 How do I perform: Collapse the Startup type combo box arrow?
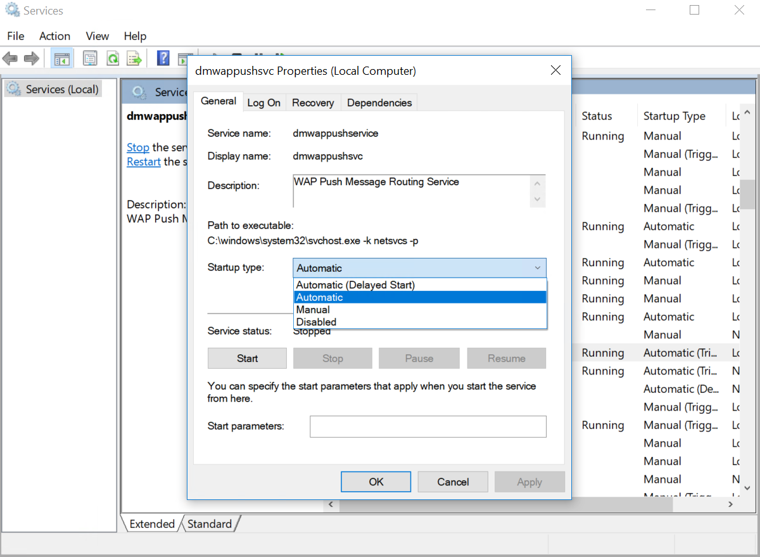click(x=537, y=268)
